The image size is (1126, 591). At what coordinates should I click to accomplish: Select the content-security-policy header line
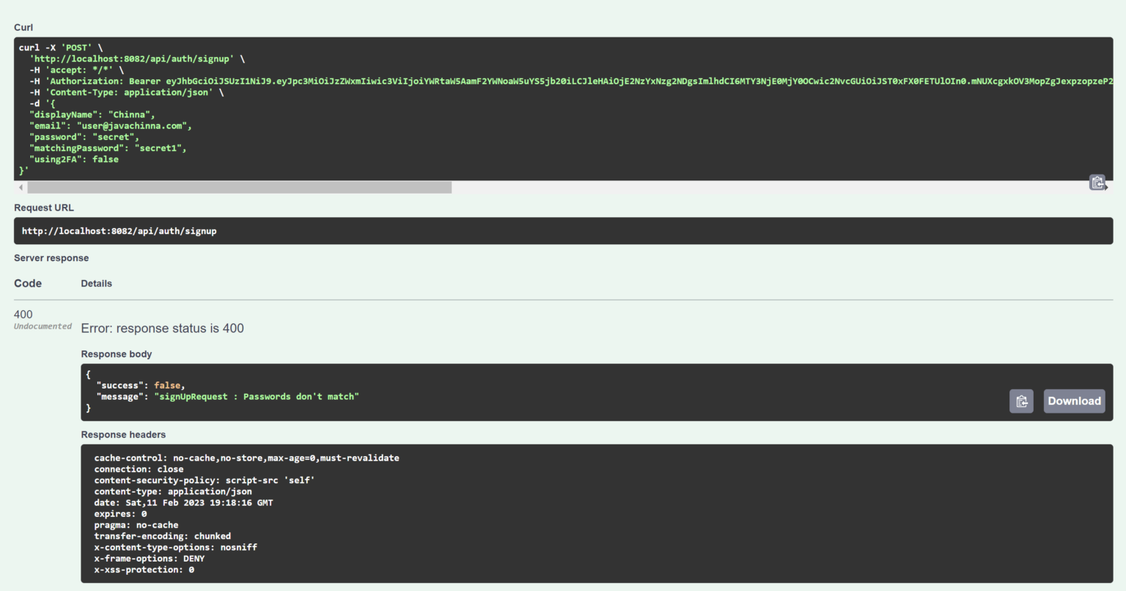coord(204,480)
